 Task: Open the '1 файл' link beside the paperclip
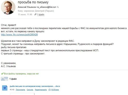tap(41, 15)
